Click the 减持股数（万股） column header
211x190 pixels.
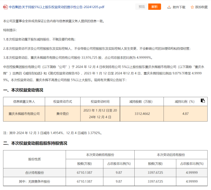pyautogui.click(x=141, y=101)
